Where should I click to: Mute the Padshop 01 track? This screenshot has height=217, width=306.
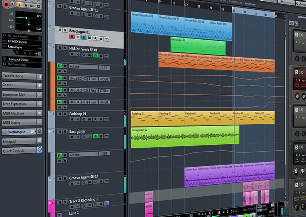(x=60, y=114)
